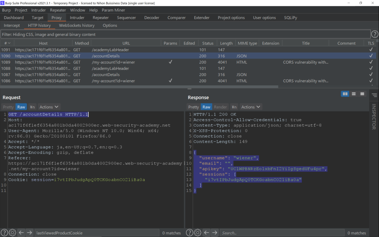Viewport: 379px width, 237px height.
Task: Sort by the Status column header
Action: [208, 43]
